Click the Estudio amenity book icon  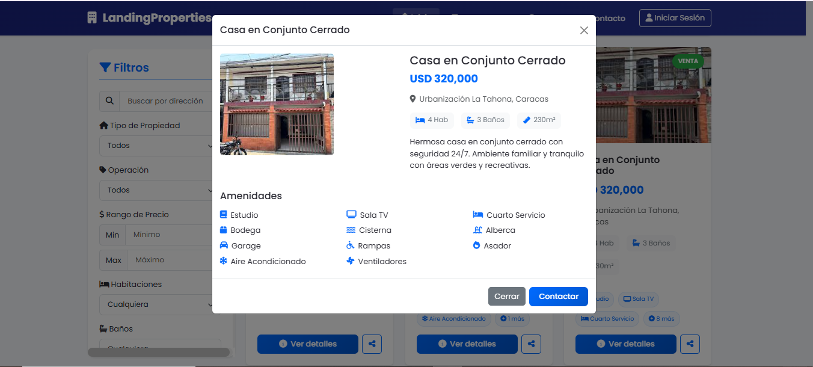[224, 215]
